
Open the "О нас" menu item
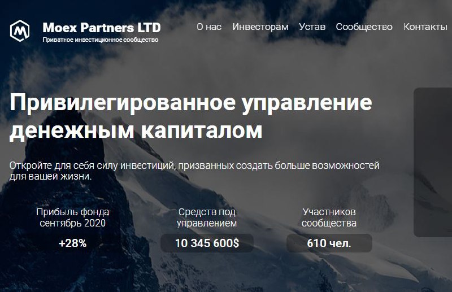[209, 27]
